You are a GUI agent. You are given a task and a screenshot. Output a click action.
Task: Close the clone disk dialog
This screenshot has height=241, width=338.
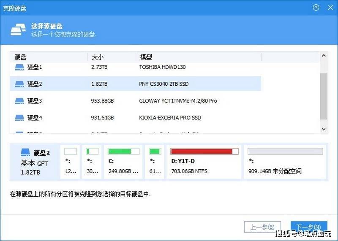pyautogui.click(x=330, y=8)
